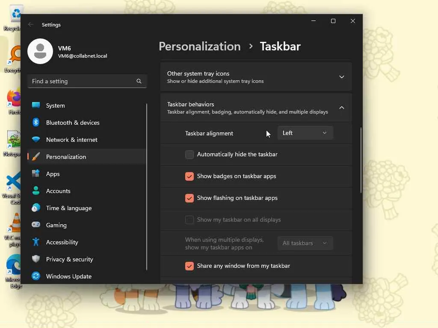This screenshot has height=328, width=438.
Task: Click the main content vertical scrollbar
Action: (x=361, y=161)
